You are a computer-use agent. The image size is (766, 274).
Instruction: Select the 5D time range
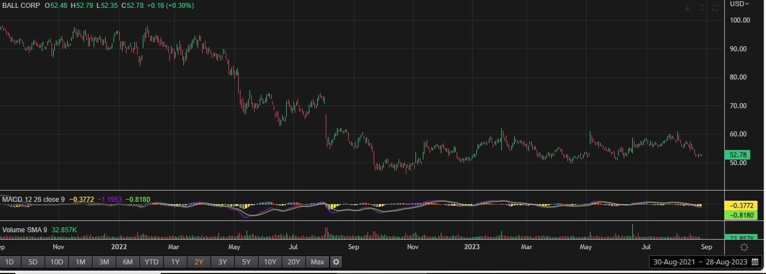pyautogui.click(x=33, y=262)
